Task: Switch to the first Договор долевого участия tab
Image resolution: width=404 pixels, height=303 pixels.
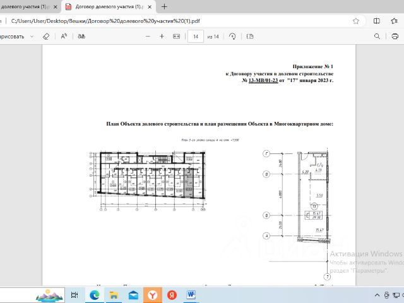Action: coord(25,7)
